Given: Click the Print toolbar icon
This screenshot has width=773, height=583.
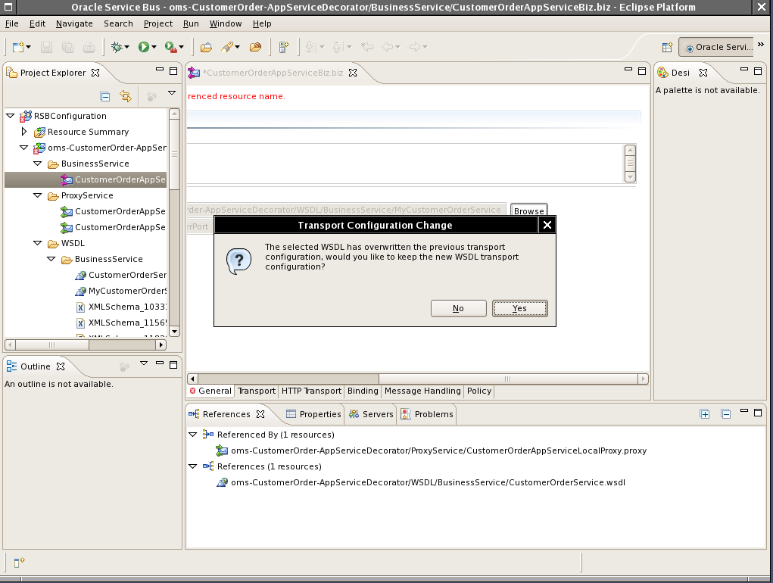Looking at the screenshot, I should coord(89,47).
